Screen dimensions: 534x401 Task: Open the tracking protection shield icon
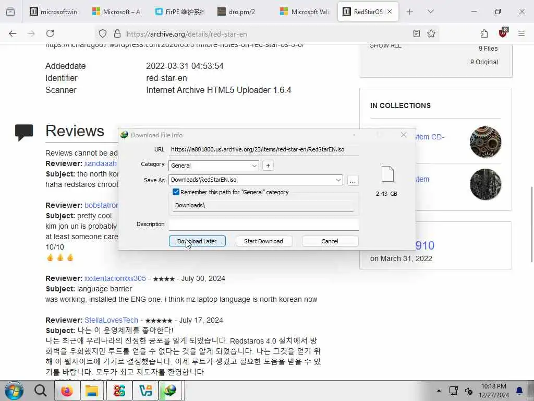(x=103, y=33)
